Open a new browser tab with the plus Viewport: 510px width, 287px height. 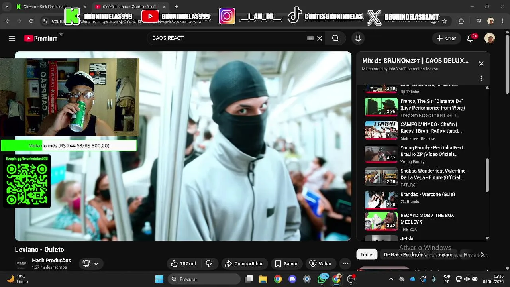pos(176,7)
